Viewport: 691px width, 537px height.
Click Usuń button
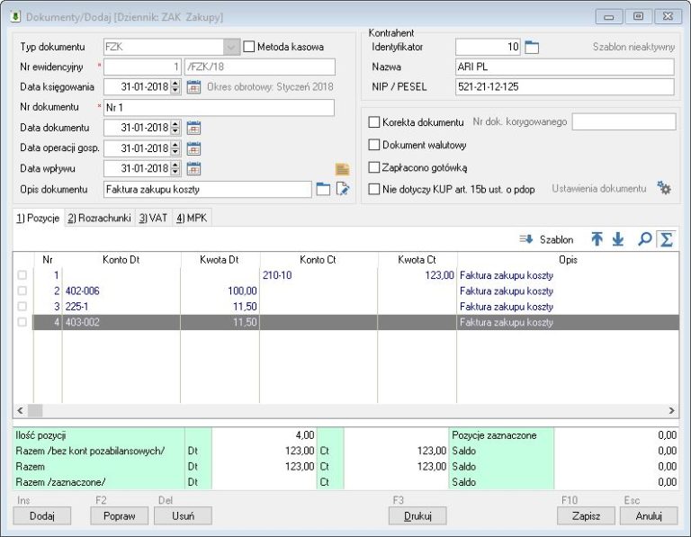point(183,515)
